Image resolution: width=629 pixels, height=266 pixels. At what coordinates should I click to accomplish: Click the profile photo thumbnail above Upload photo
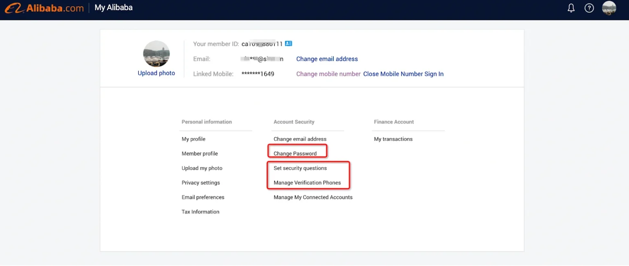coord(156,53)
